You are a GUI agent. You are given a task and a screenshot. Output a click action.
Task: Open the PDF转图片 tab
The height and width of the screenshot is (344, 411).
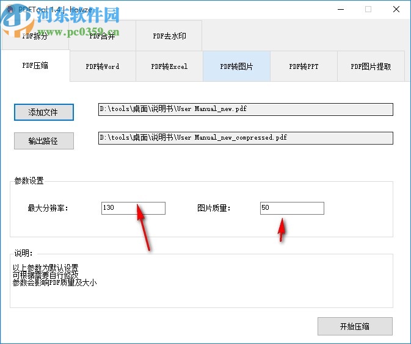236,66
